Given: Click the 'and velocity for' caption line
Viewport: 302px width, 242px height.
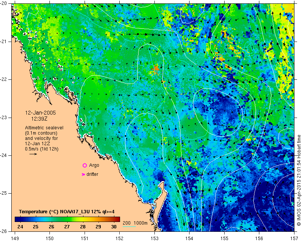Looking at the screenshot, I should click(x=41, y=138).
